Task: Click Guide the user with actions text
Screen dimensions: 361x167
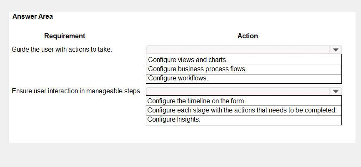Action: (62, 50)
